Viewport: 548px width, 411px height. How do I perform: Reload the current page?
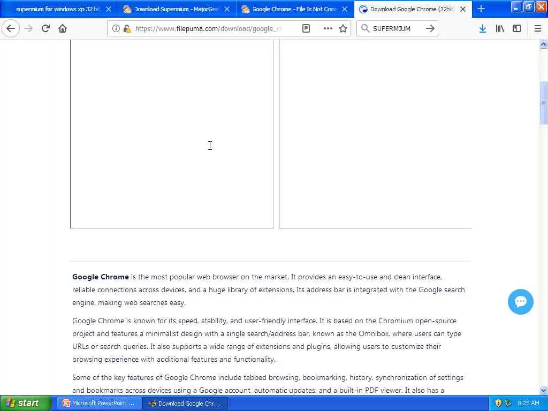click(x=45, y=28)
